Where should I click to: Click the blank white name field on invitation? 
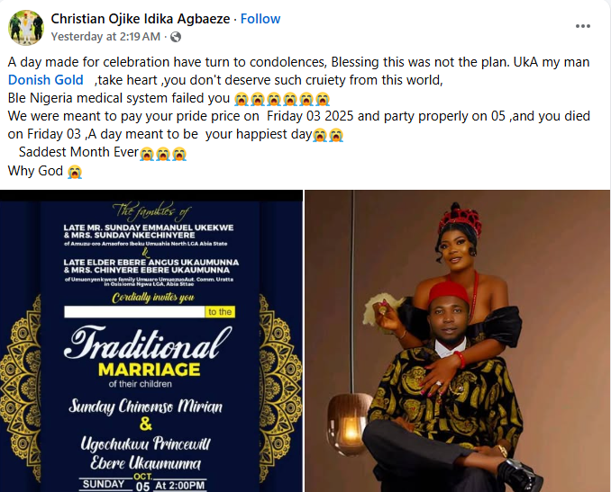[x=134, y=312]
